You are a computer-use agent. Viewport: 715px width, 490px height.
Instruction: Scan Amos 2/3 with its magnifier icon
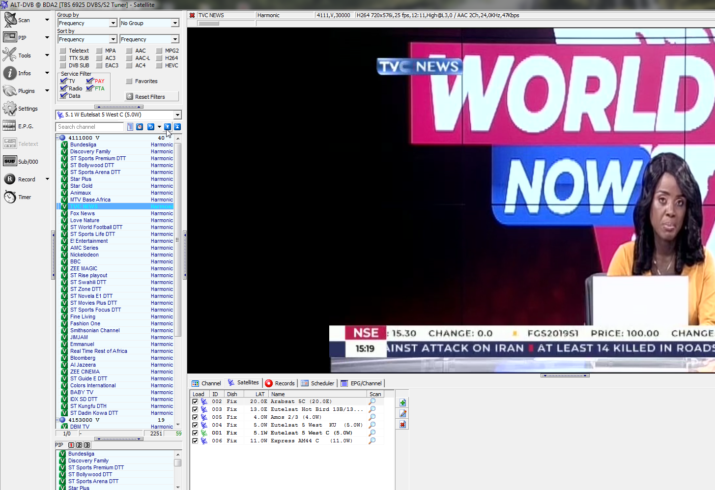372,417
